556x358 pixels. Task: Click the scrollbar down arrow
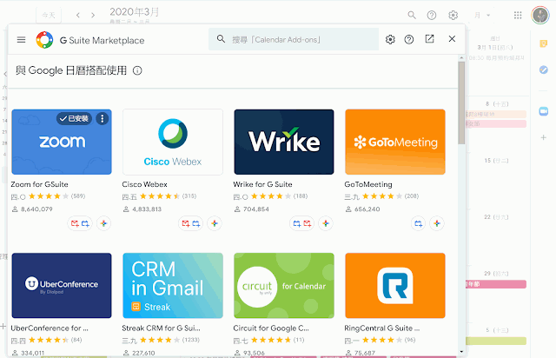[461, 351]
